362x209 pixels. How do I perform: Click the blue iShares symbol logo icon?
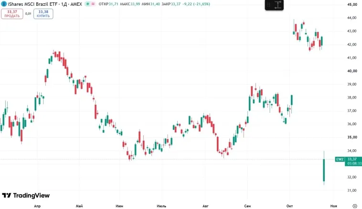coord(4,4)
